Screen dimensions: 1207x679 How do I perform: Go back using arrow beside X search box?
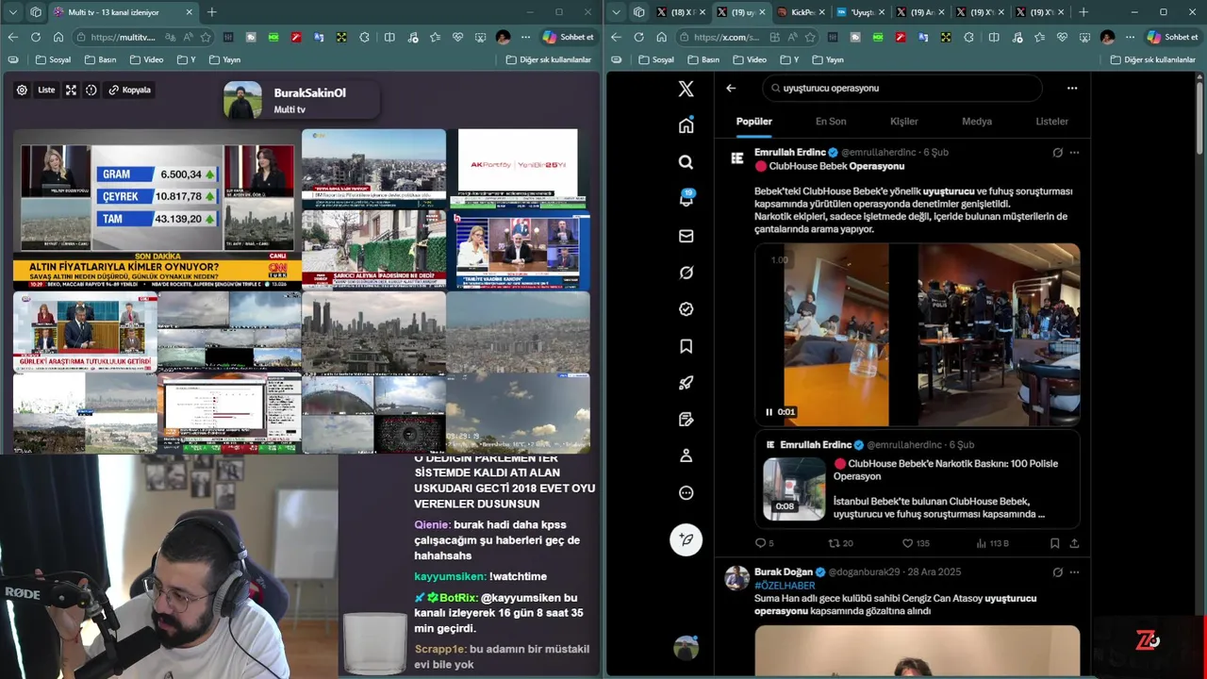(x=731, y=88)
